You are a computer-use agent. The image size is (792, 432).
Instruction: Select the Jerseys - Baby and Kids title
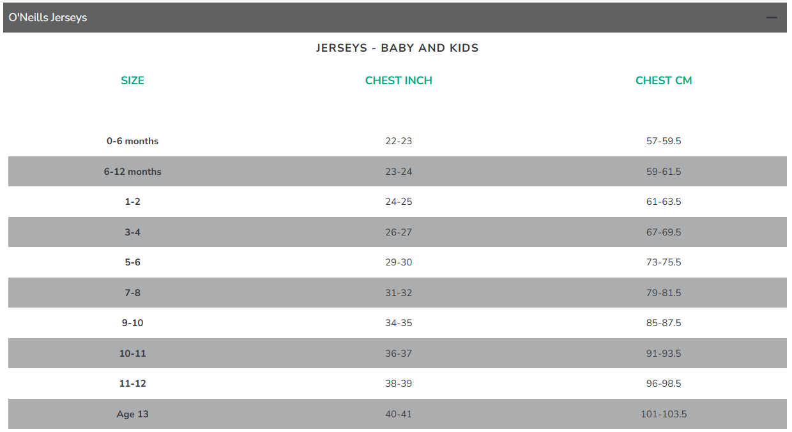(397, 48)
